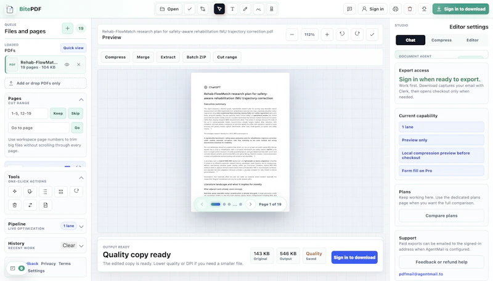Image resolution: width=493 pixels, height=281 pixels.
Task: Rotate clockwise using preview header icon
Action: pyautogui.click(x=357, y=35)
